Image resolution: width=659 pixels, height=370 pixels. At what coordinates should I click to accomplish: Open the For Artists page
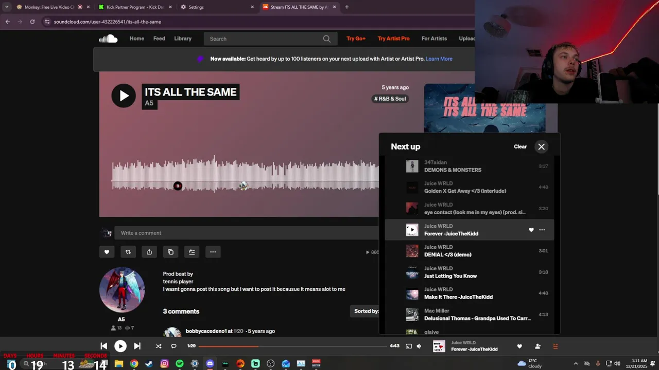point(434,39)
